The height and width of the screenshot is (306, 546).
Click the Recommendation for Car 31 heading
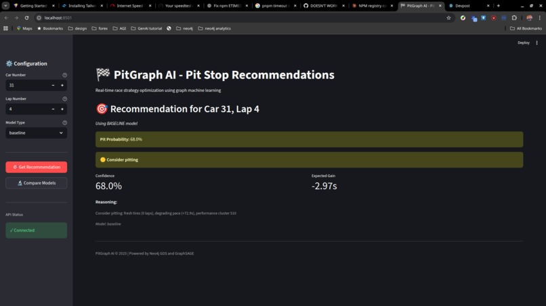[x=177, y=109]
